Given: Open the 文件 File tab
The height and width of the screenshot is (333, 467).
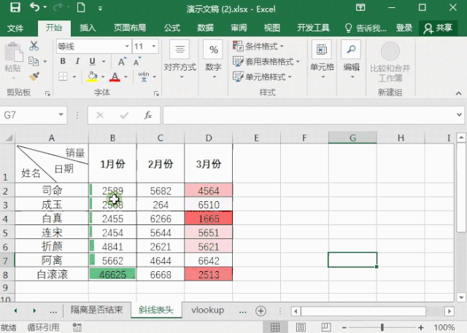Looking at the screenshot, I should click(x=15, y=28).
